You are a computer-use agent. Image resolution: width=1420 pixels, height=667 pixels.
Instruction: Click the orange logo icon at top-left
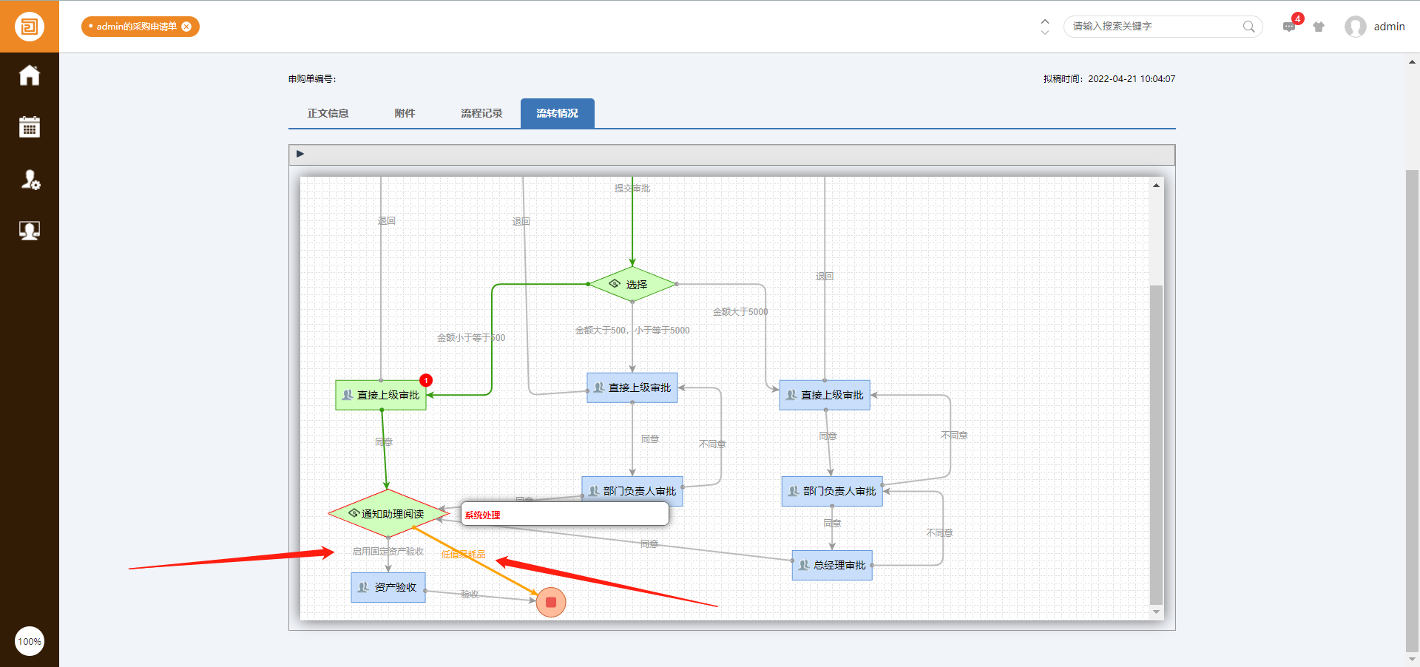click(x=30, y=27)
